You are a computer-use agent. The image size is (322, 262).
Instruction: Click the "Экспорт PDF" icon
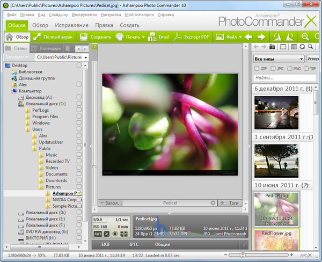(178, 37)
